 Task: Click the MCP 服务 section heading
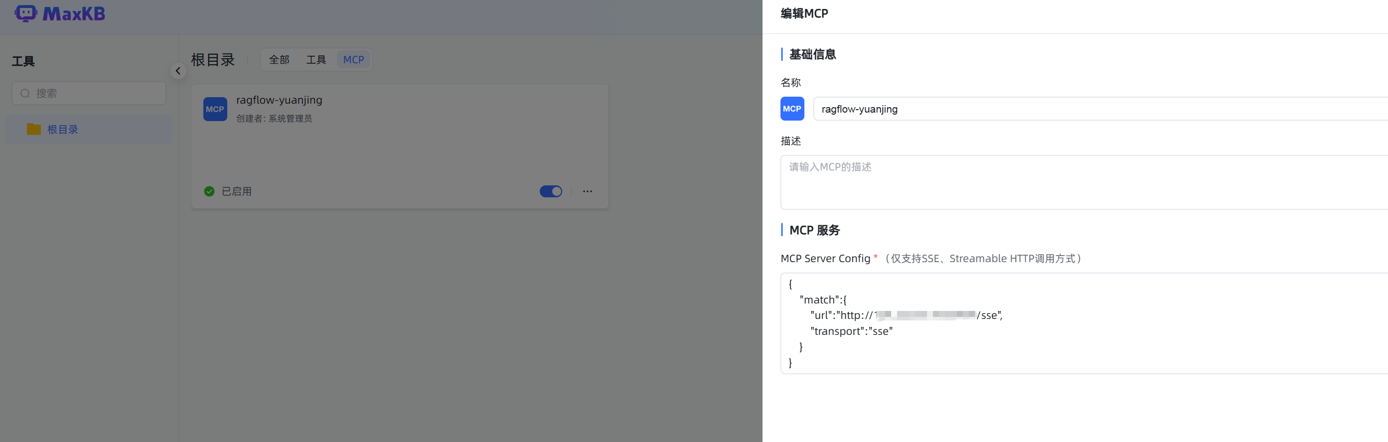(815, 230)
